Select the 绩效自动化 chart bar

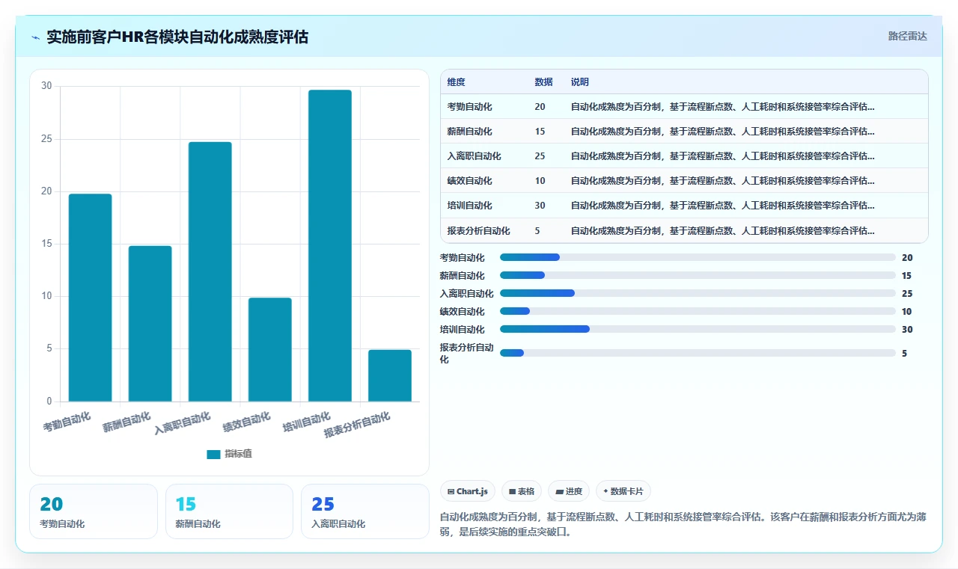[x=269, y=350]
